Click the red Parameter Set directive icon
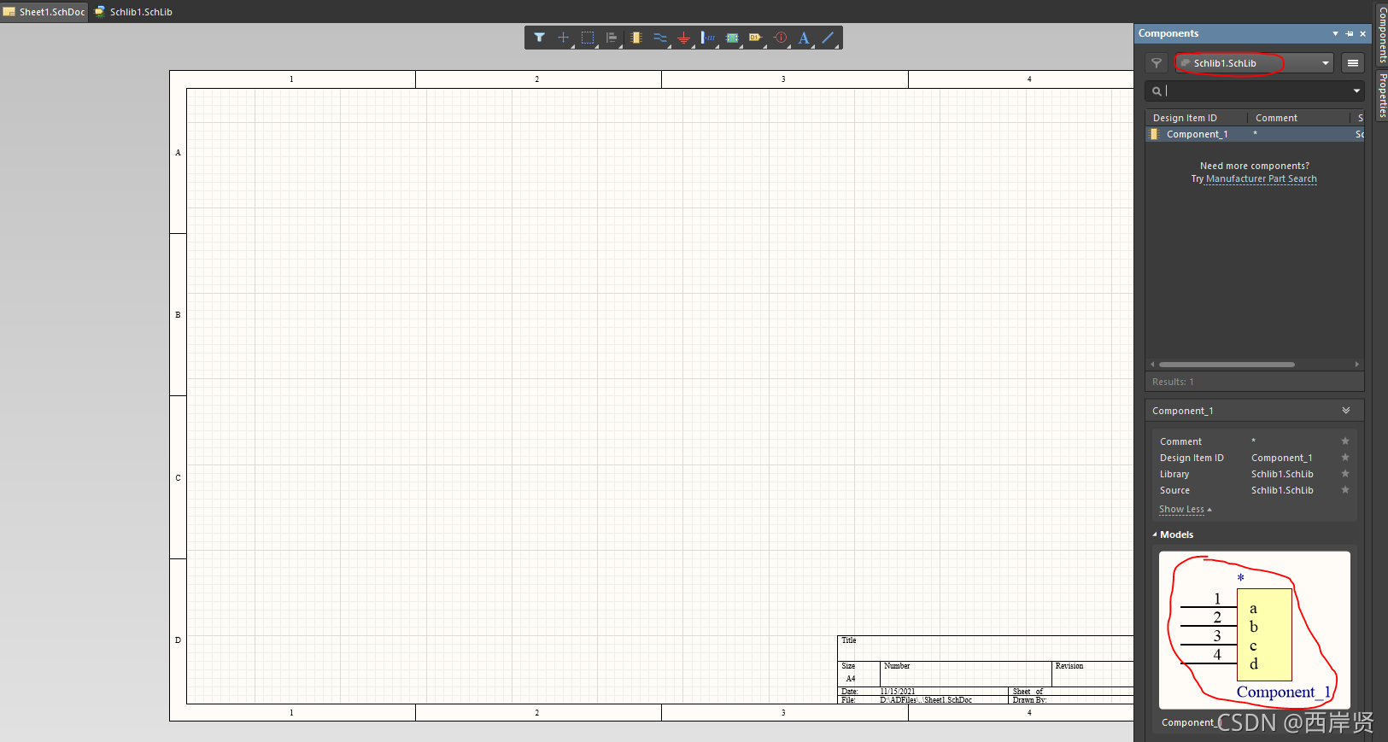Viewport: 1388px width, 742px height. point(781,38)
